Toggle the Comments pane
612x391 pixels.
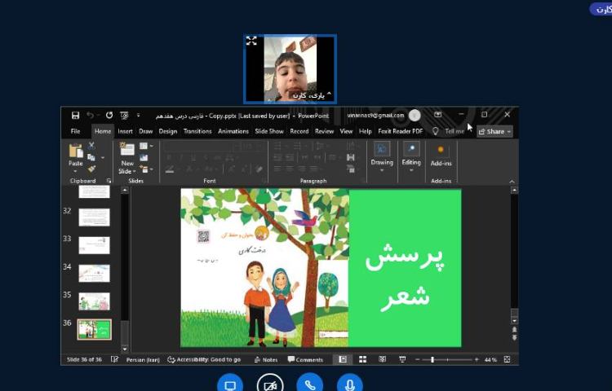305,360
